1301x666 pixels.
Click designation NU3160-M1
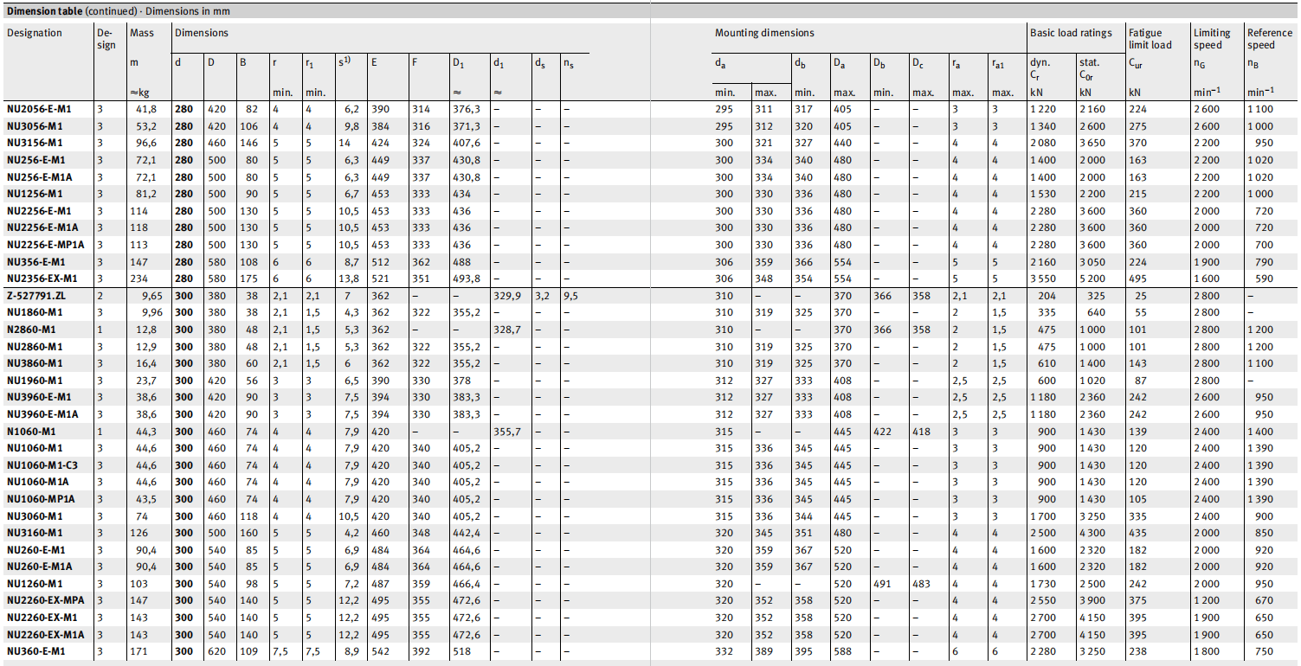coord(34,533)
